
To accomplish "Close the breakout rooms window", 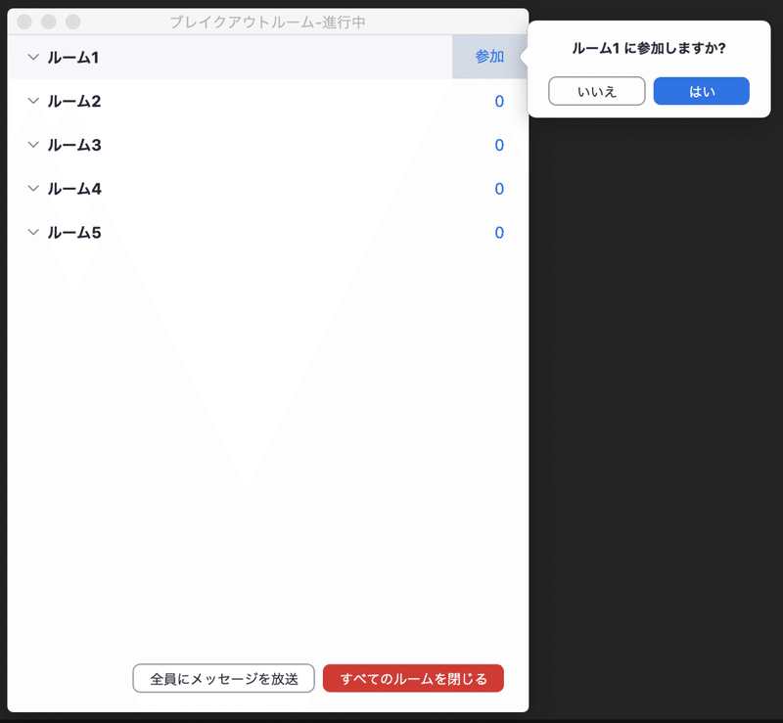I will coord(24,22).
